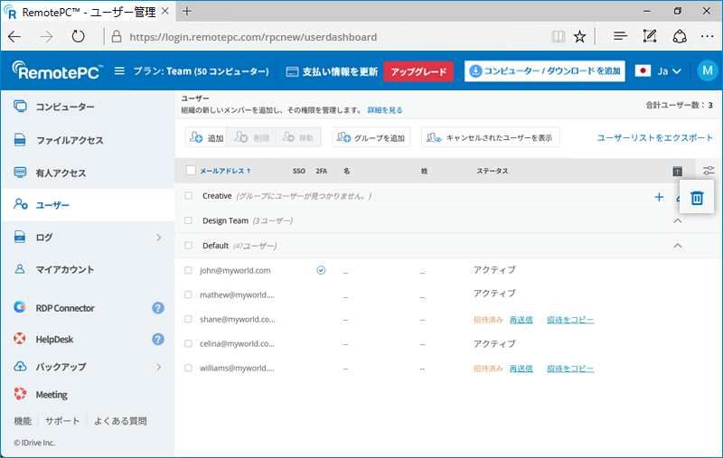Select all users header checkbox
This screenshot has height=458, width=723.
pyautogui.click(x=191, y=171)
